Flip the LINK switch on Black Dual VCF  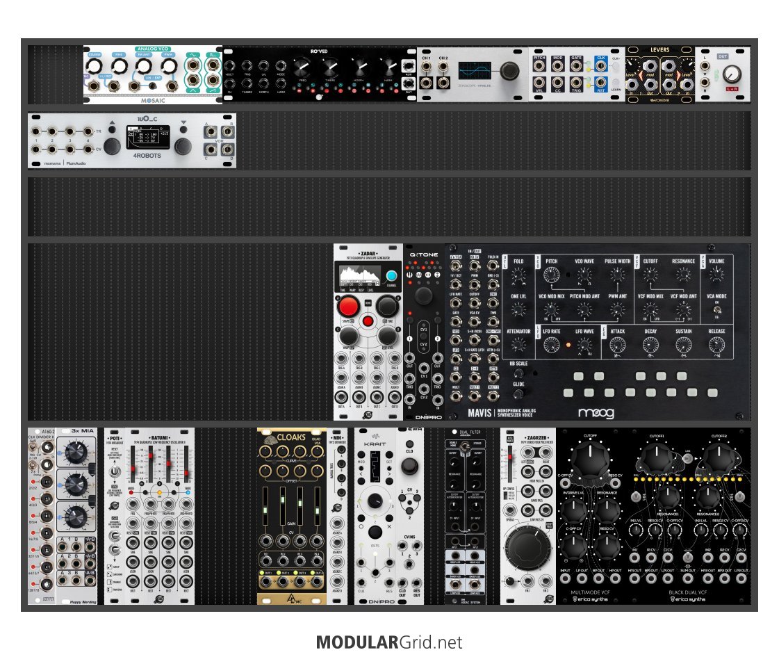click(687, 458)
